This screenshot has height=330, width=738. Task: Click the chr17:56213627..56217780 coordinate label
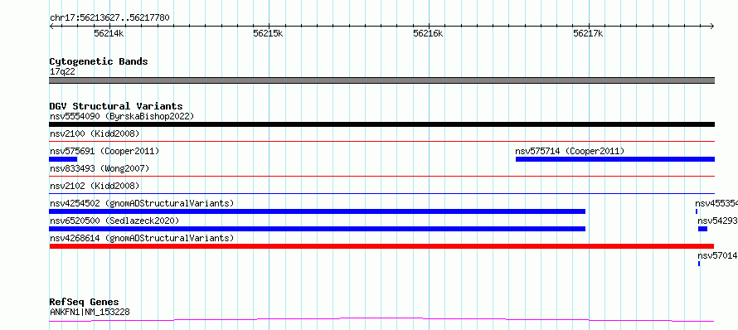pyautogui.click(x=109, y=18)
